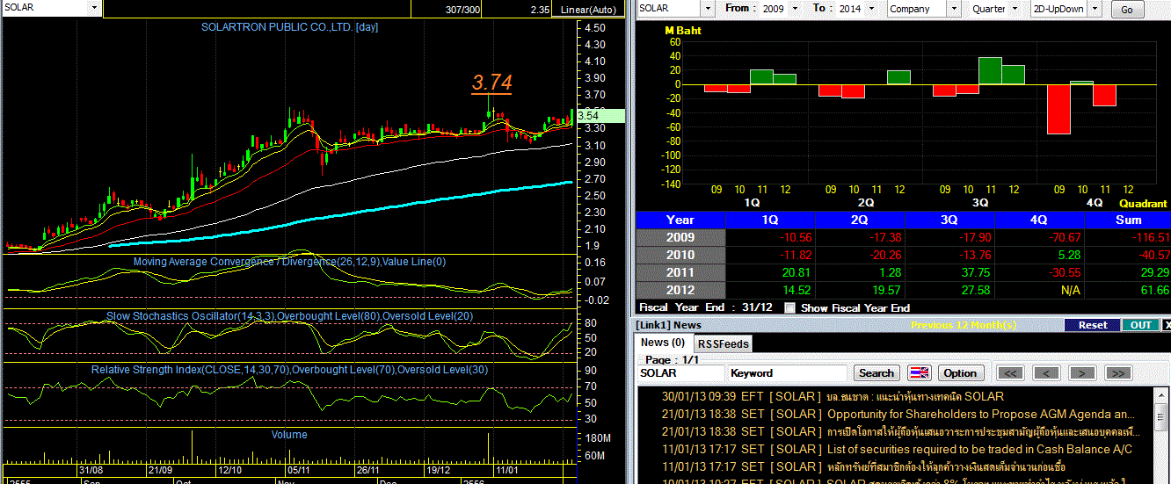Click the Keyword input field
The width and height of the screenshot is (1171, 484).
pyautogui.click(x=788, y=373)
